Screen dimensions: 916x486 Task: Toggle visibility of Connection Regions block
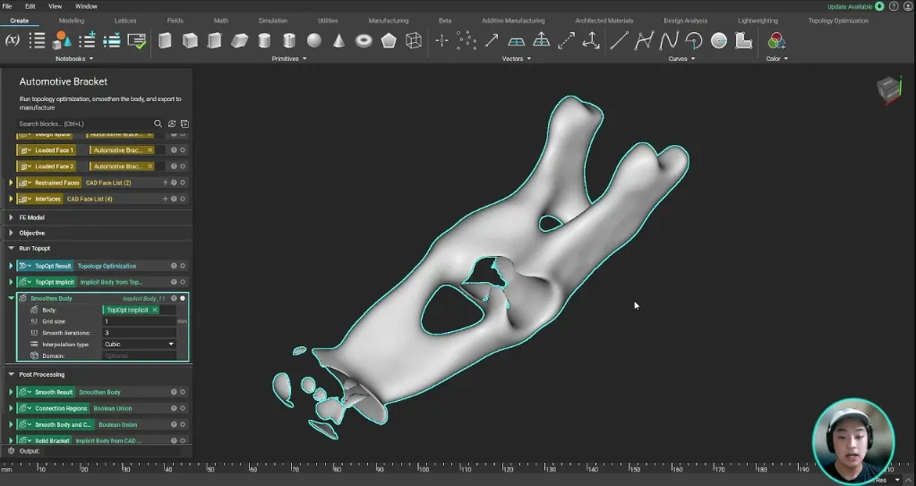tap(183, 409)
